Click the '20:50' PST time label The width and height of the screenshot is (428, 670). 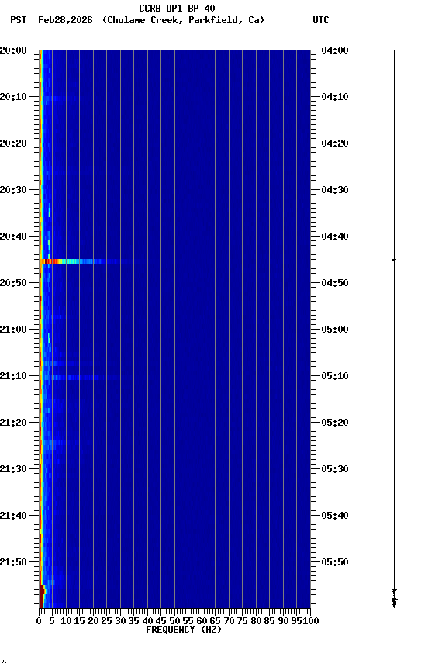[13, 283]
